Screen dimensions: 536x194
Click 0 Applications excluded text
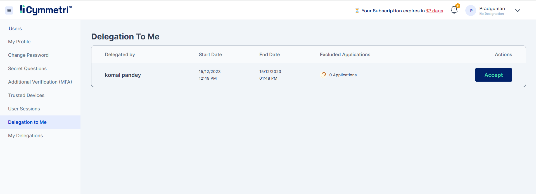pos(343,75)
